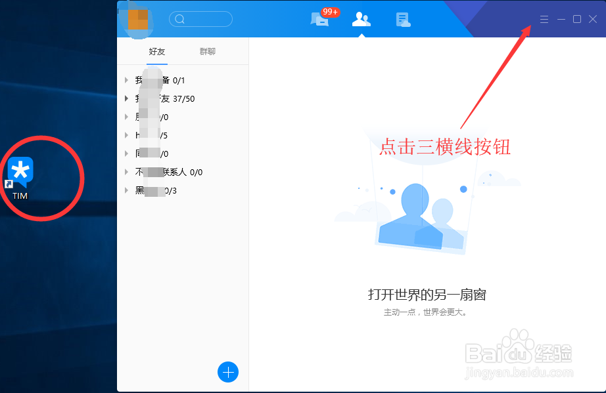Image resolution: width=606 pixels, height=393 pixels.
Task: Select the 好友 tab
Action: click(157, 51)
